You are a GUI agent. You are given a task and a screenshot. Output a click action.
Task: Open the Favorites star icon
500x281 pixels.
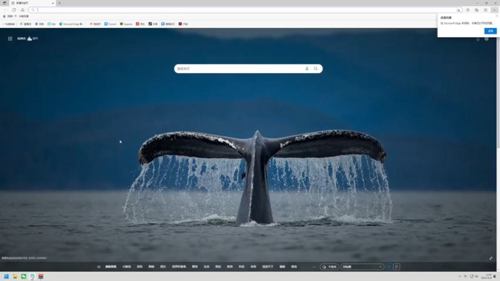(x=467, y=10)
